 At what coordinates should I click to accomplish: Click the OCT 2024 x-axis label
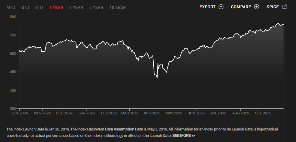[19, 113]
